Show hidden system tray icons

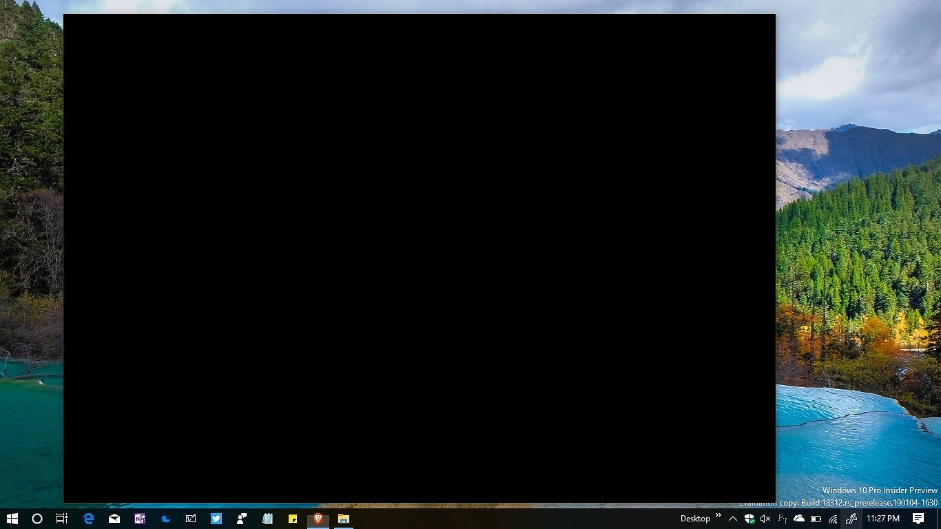click(733, 519)
